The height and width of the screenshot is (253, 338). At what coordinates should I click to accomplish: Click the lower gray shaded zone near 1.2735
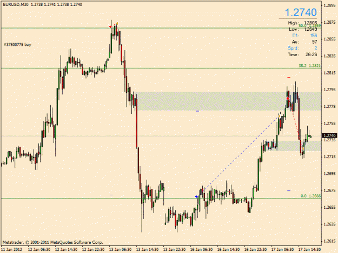[x=292, y=146]
